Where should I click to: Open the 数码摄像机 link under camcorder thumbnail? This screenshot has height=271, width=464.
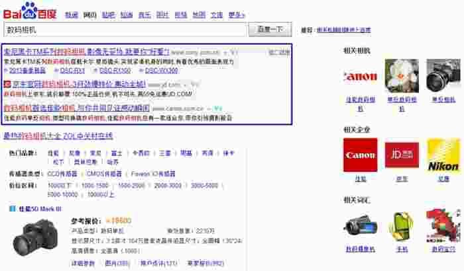pos(361,249)
